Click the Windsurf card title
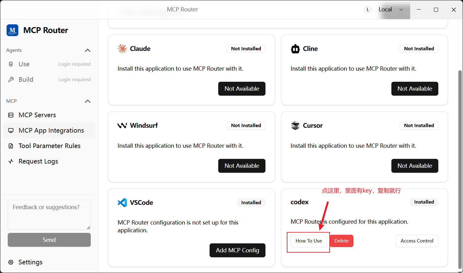This screenshot has height=273, width=463. tap(144, 126)
